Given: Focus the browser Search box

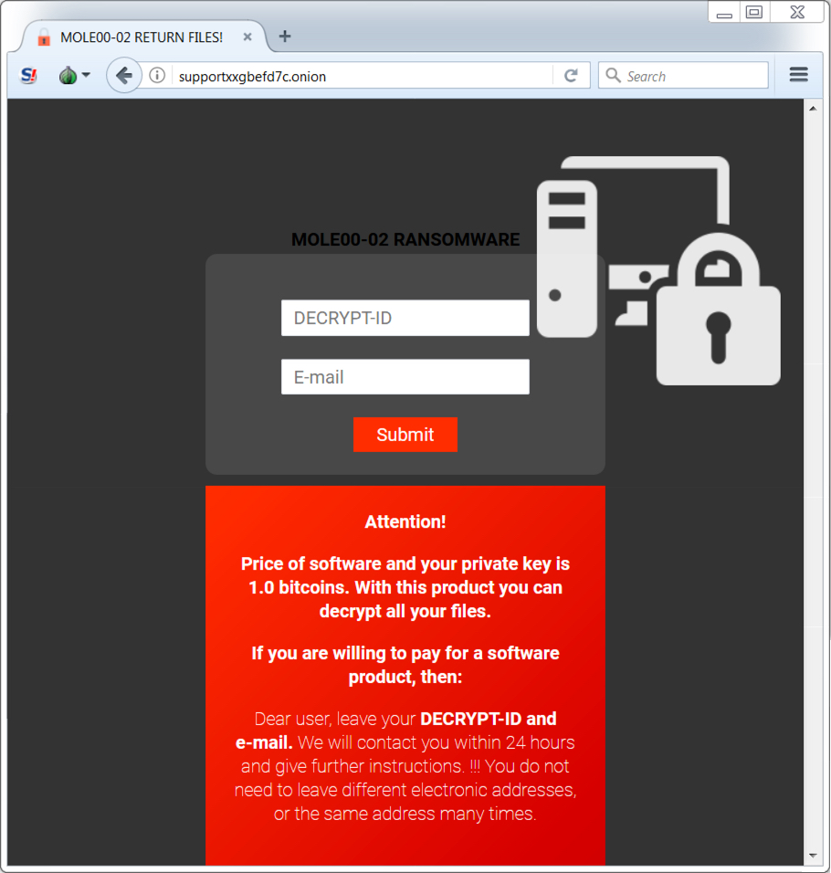Looking at the screenshot, I should 683,75.
